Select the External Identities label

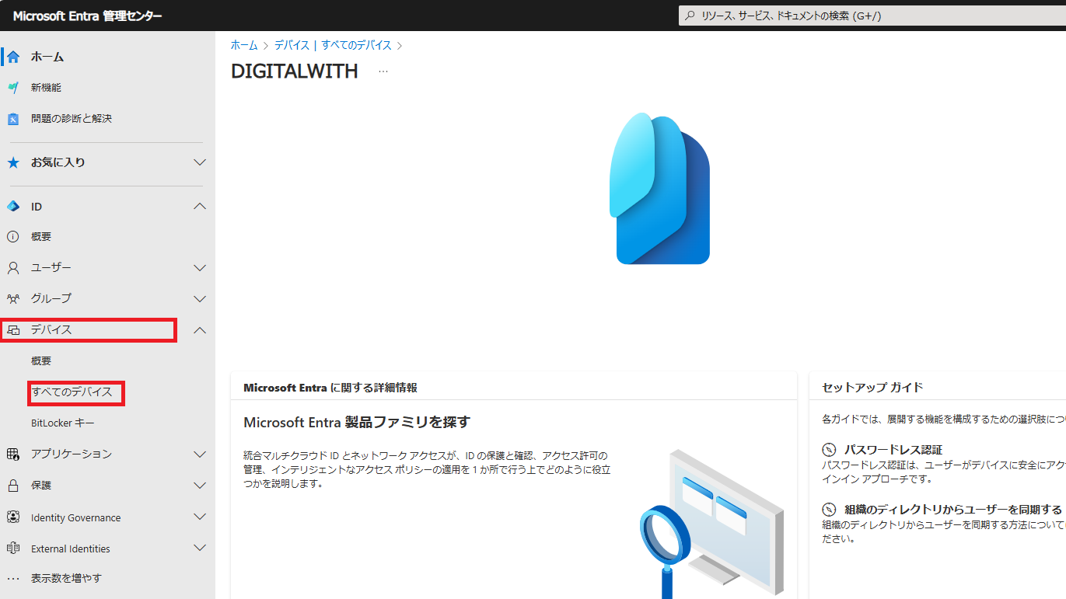pos(71,549)
